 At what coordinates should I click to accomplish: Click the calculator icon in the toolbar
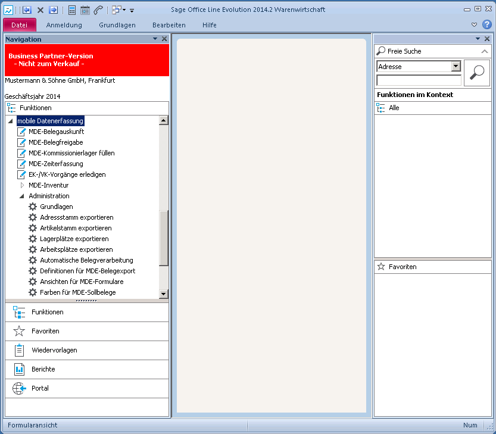pos(72,10)
